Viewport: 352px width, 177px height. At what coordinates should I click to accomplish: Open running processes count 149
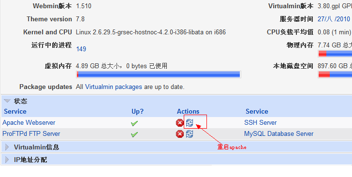coord(81,49)
